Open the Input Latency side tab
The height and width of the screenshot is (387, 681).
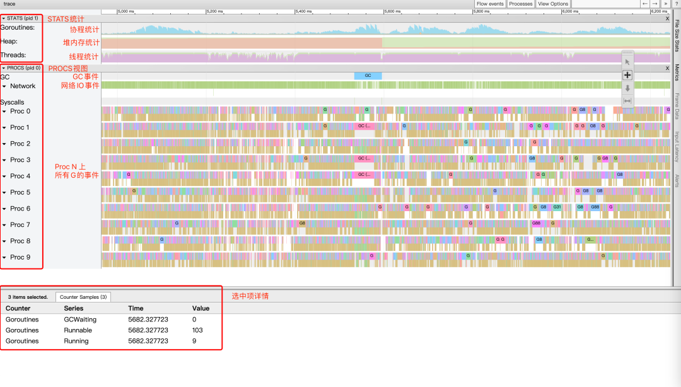[677, 147]
